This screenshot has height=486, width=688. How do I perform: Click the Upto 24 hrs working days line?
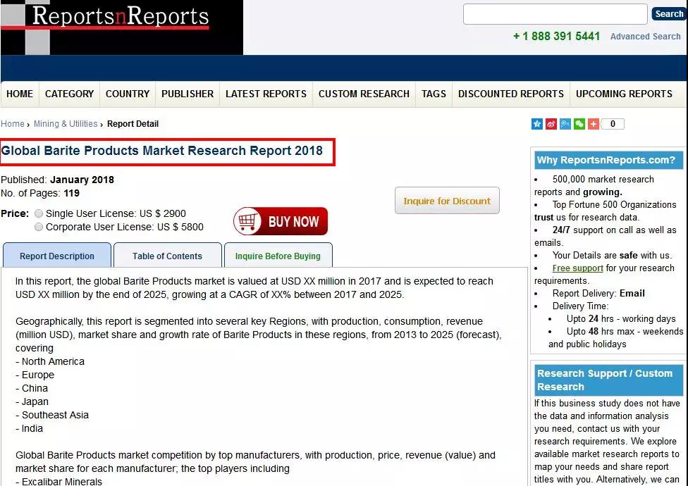pyautogui.click(x=621, y=318)
